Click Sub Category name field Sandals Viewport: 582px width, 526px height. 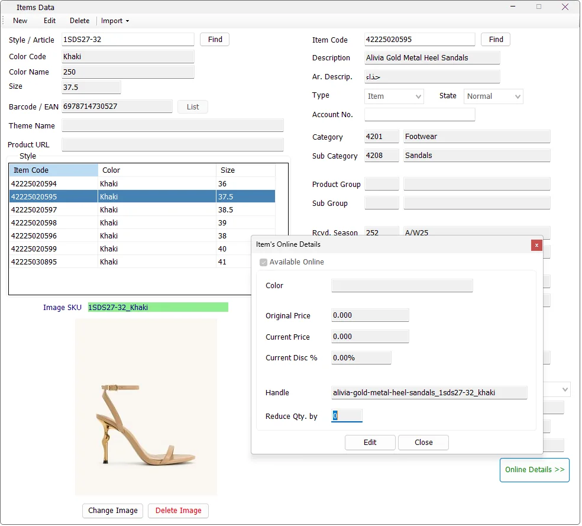[x=477, y=156]
